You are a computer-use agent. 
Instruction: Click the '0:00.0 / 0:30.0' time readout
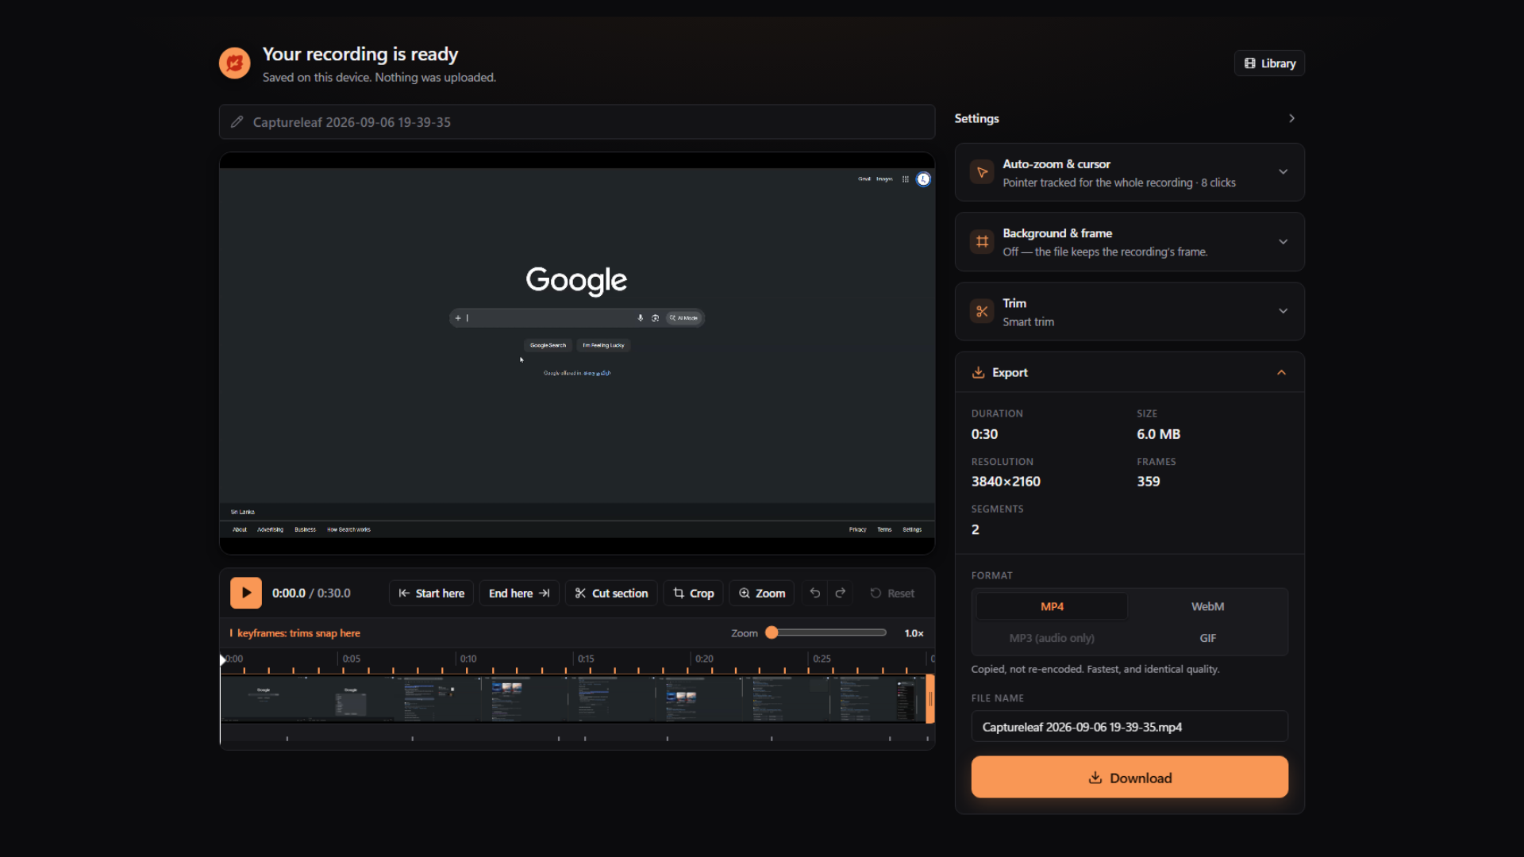coord(311,593)
